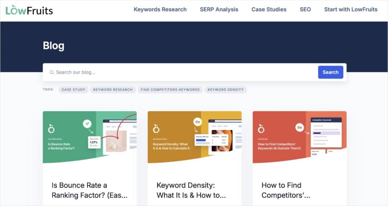The height and width of the screenshot is (206, 388).
Task: Click the magnifier icon in the search box
Action: tap(52, 72)
